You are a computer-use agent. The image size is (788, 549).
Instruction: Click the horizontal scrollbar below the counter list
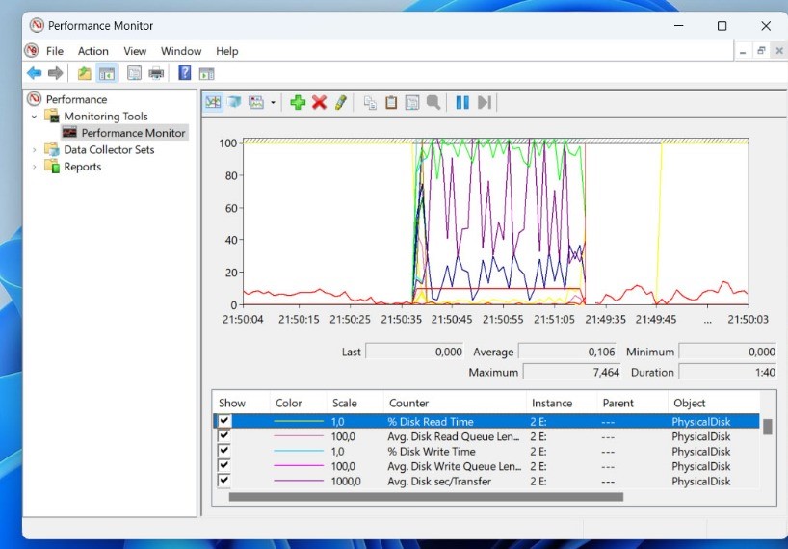click(426, 497)
